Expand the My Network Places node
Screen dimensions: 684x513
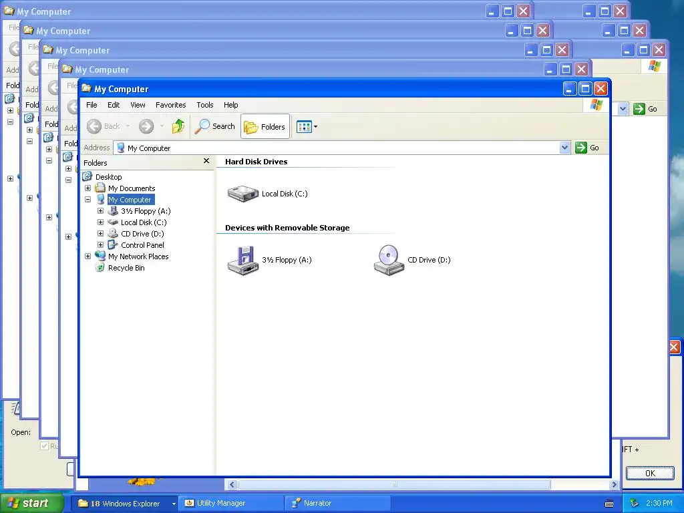pyautogui.click(x=88, y=256)
